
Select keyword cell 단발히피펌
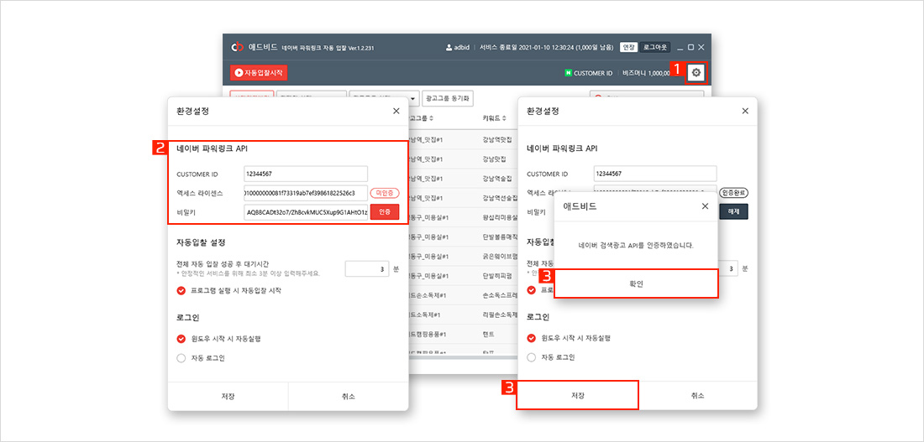pos(498,276)
